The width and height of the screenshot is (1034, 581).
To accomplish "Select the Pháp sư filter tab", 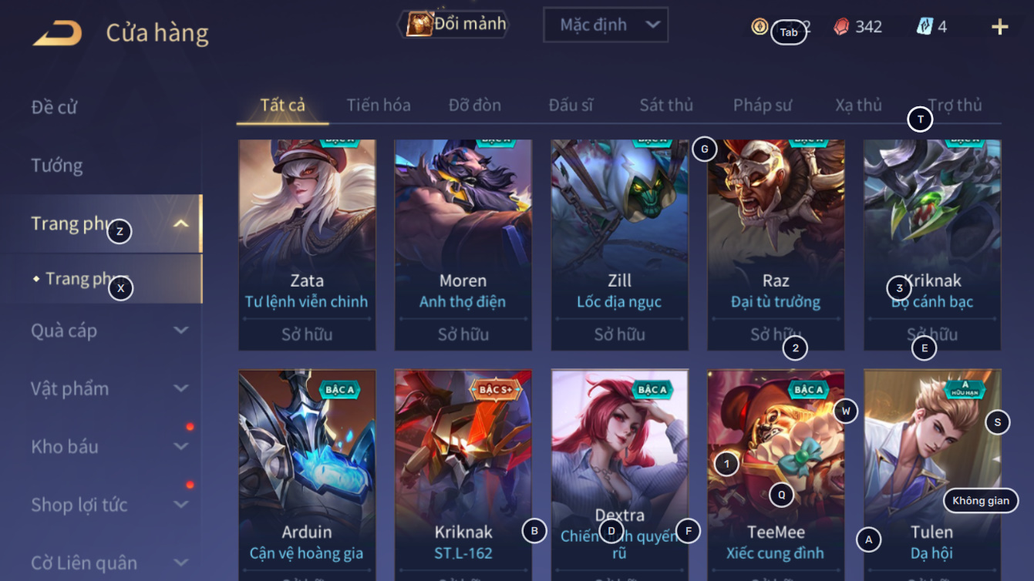I will tap(763, 105).
